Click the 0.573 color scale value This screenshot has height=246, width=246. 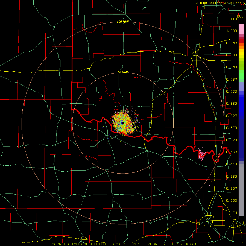[x=232, y=128]
